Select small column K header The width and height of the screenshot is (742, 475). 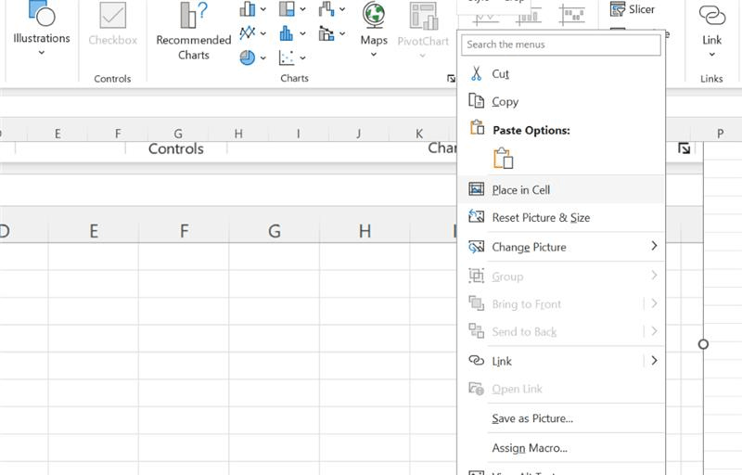[x=419, y=134]
